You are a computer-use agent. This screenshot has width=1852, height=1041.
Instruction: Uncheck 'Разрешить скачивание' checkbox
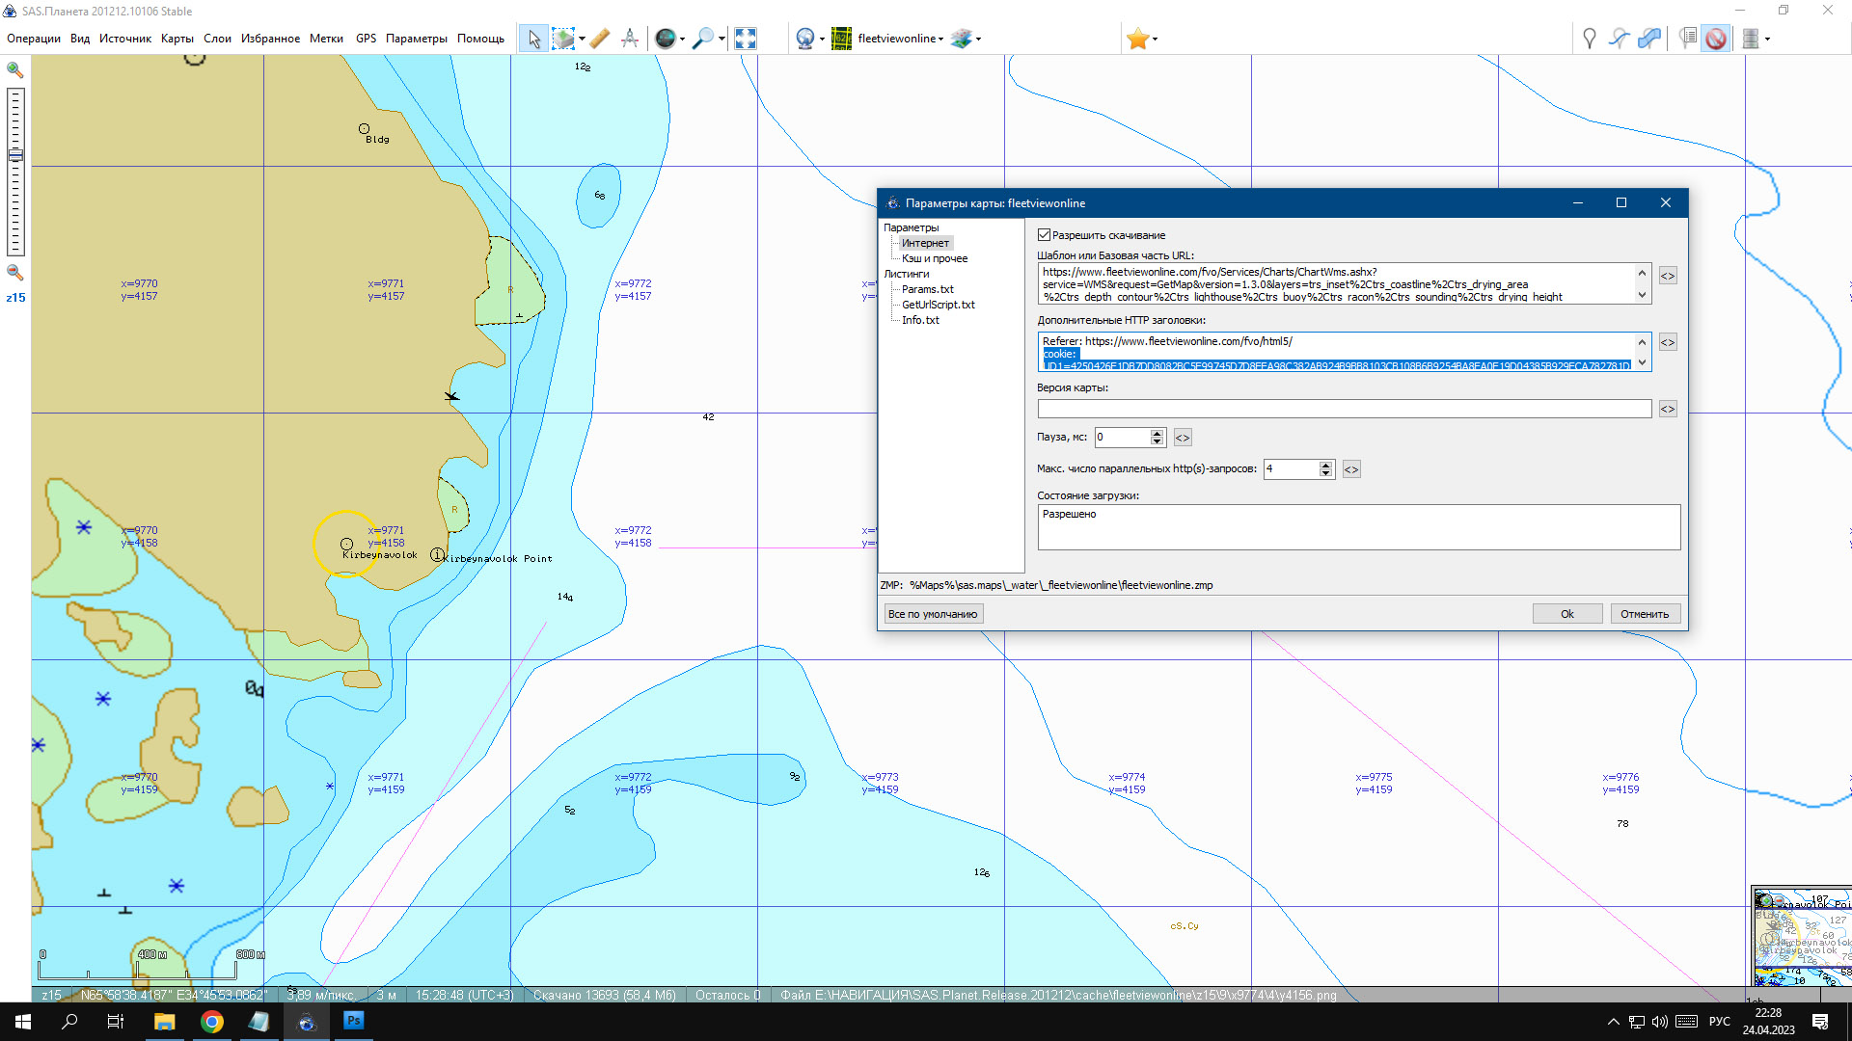1044,235
